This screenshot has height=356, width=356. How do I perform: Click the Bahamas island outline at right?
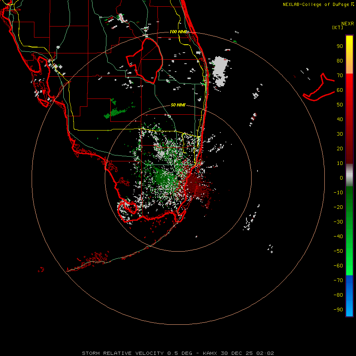[x=319, y=88]
